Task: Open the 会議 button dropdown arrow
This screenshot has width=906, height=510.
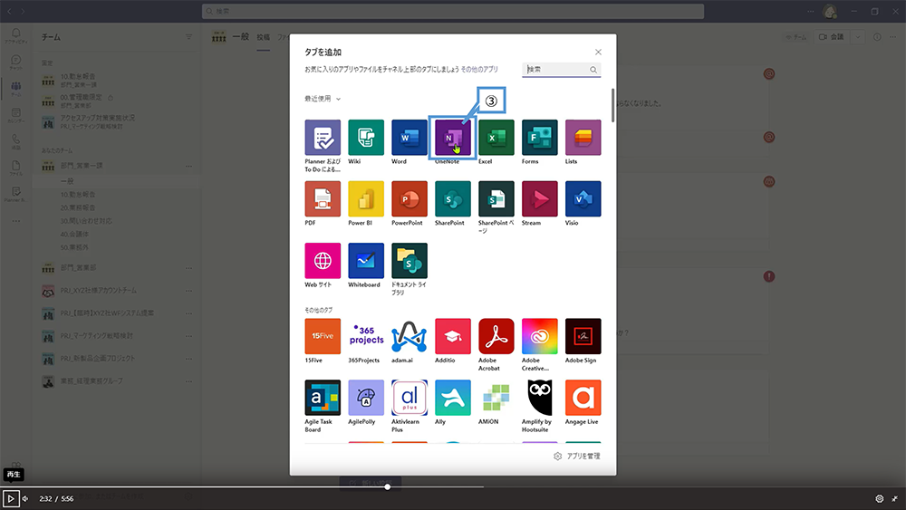Action: point(857,37)
